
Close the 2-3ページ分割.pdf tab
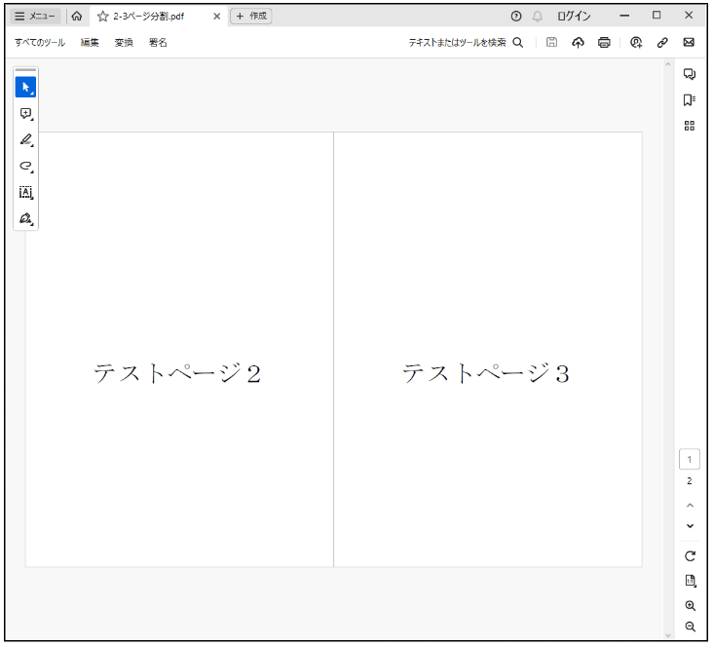coord(217,17)
